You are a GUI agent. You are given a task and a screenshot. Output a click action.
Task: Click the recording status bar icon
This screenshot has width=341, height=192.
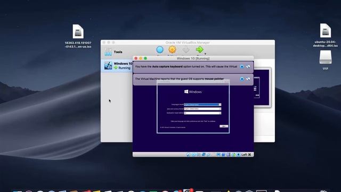[224, 155]
